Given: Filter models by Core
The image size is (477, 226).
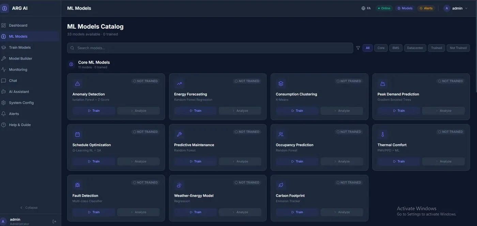Looking at the screenshot, I should point(381,48).
